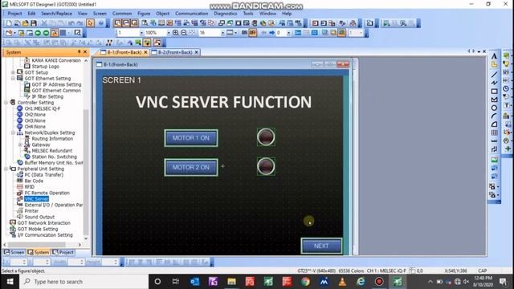Click the VNC SERVER FUNCTION title text
The height and width of the screenshot is (289, 514).
click(223, 102)
